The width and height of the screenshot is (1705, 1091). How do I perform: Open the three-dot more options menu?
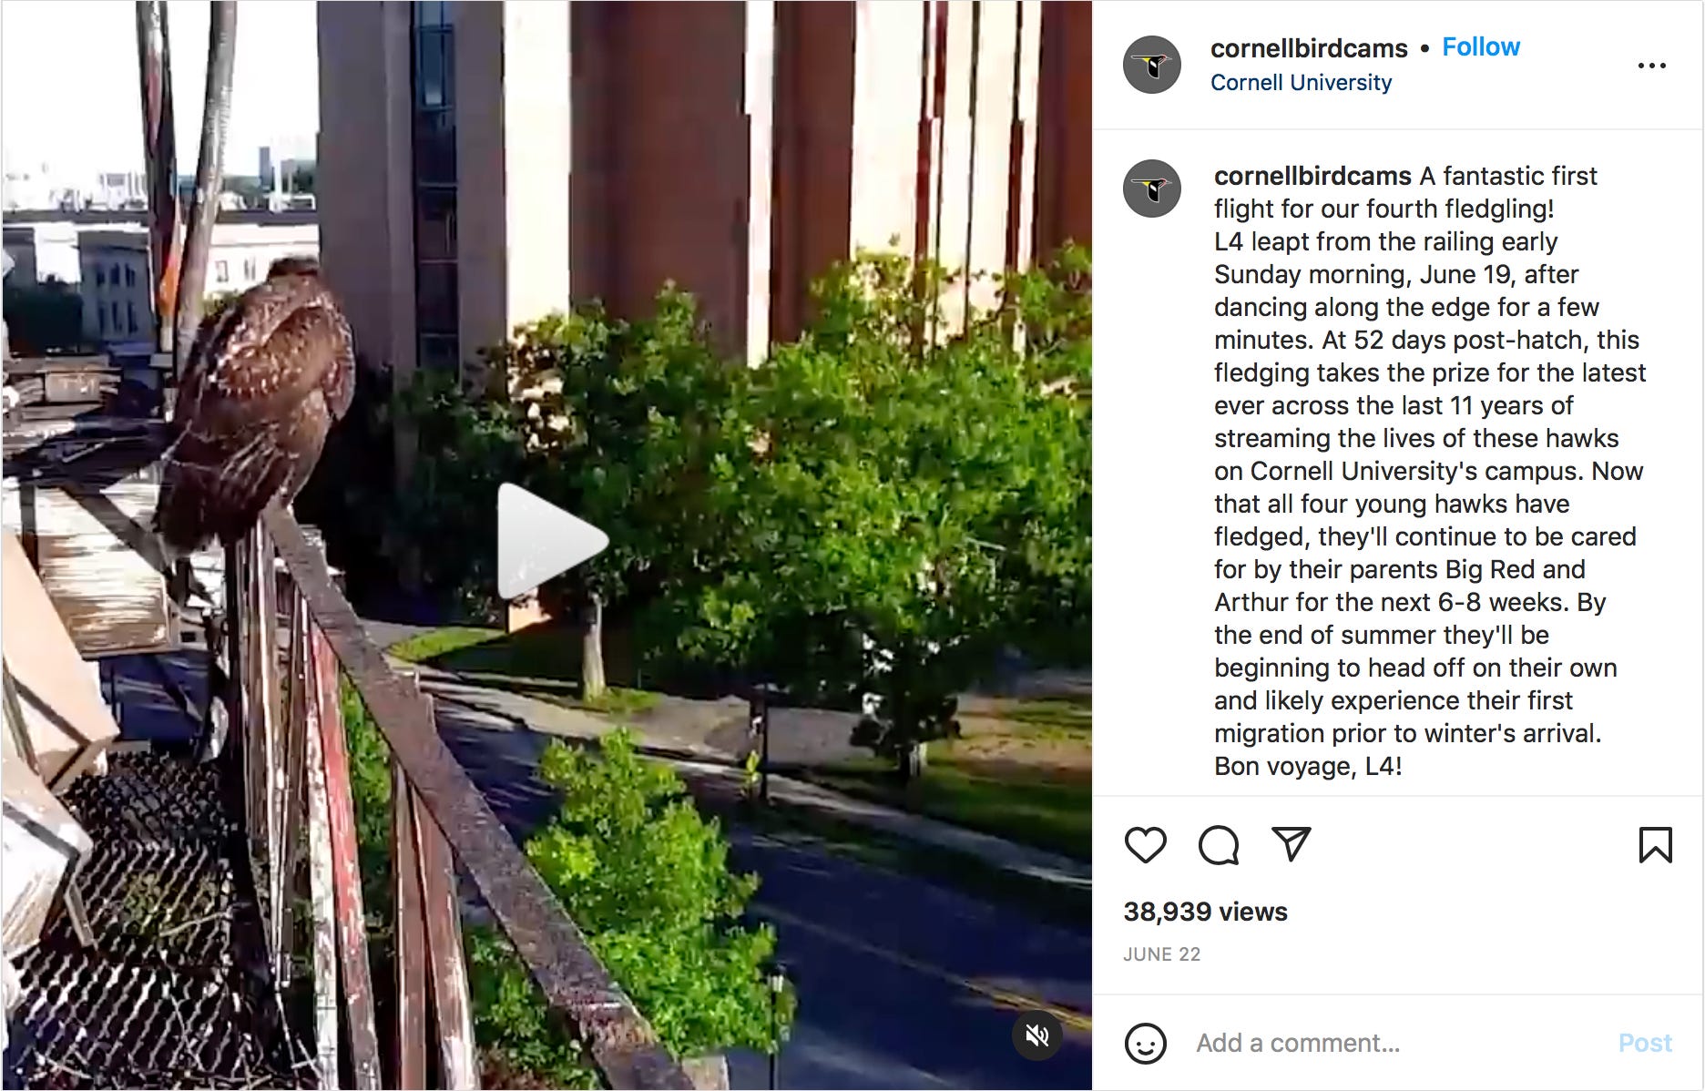[1651, 66]
